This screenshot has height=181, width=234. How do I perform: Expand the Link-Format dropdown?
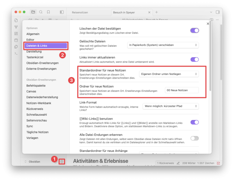coord(171,106)
